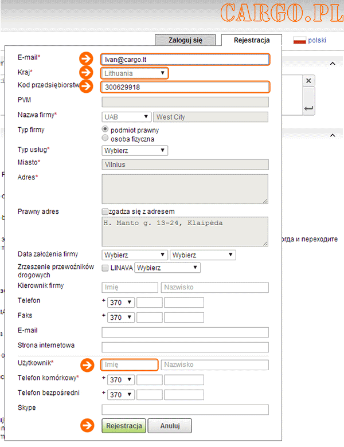Viewport: 344px width, 447px height.
Task: Collapse the upper right chevron section
Action: click(333, 64)
